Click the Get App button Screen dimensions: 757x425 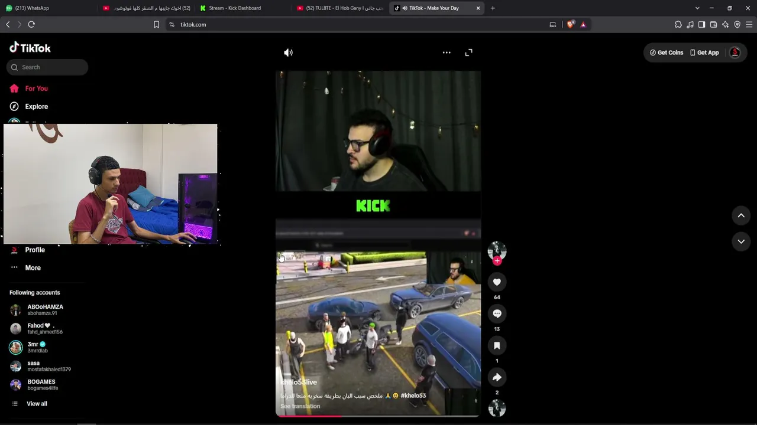point(704,53)
